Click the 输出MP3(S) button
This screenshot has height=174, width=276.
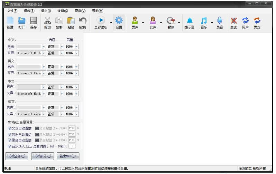tap(68, 156)
